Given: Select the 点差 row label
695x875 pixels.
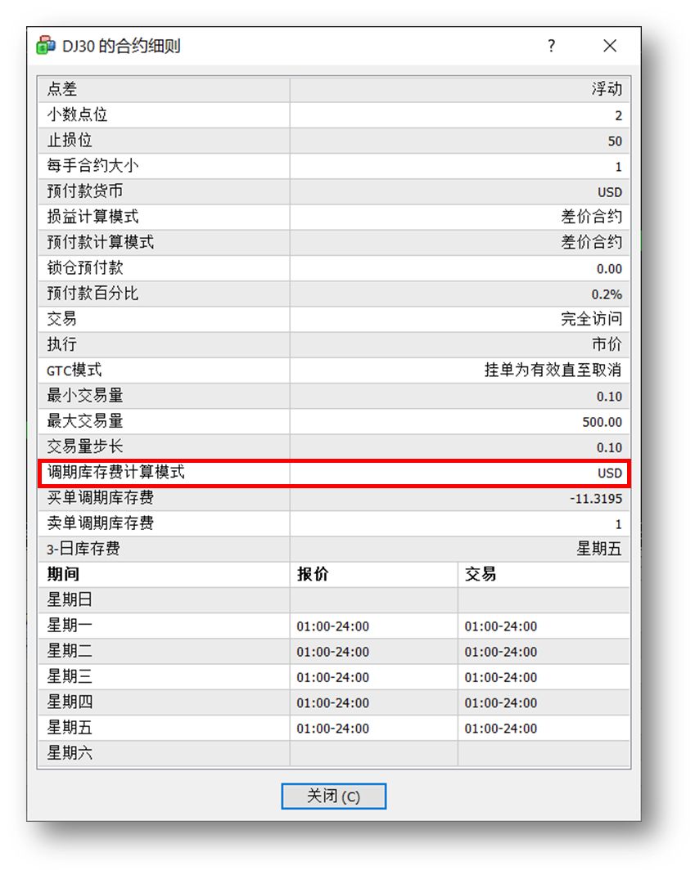Looking at the screenshot, I should pyautogui.click(x=62, y=89).
